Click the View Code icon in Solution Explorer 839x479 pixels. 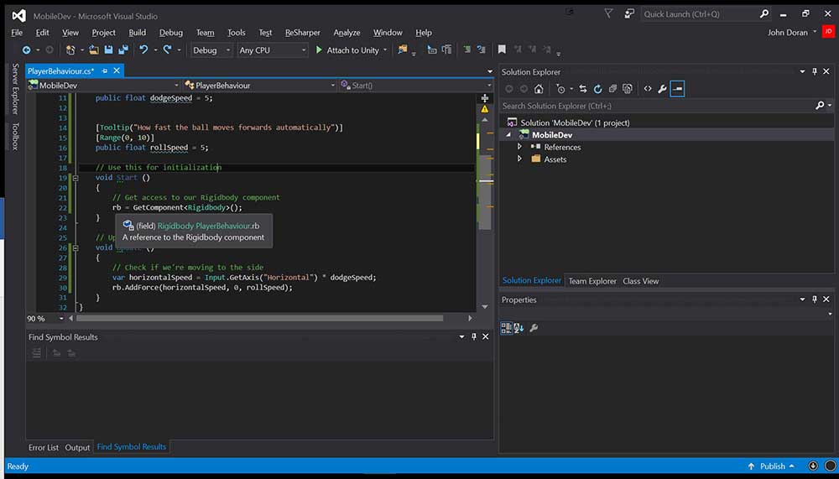coord(648,89)
